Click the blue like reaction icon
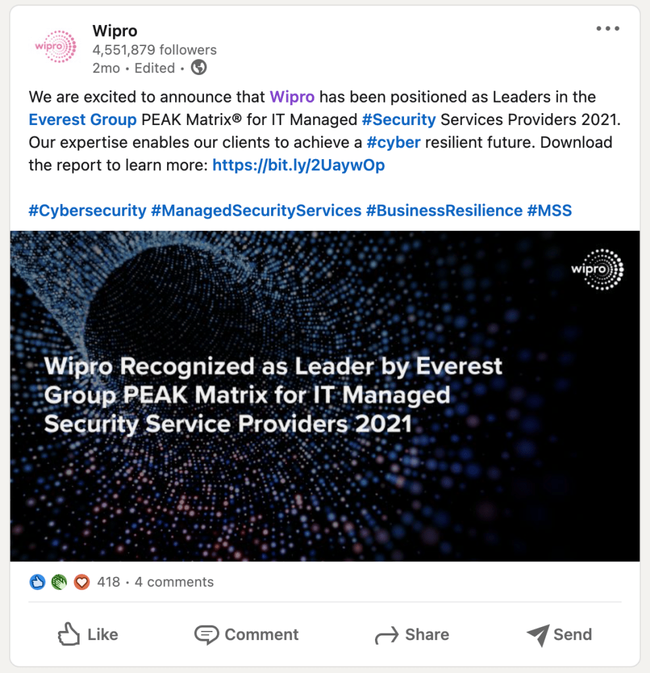Screen dimensions: 650x673 point(37,582)
